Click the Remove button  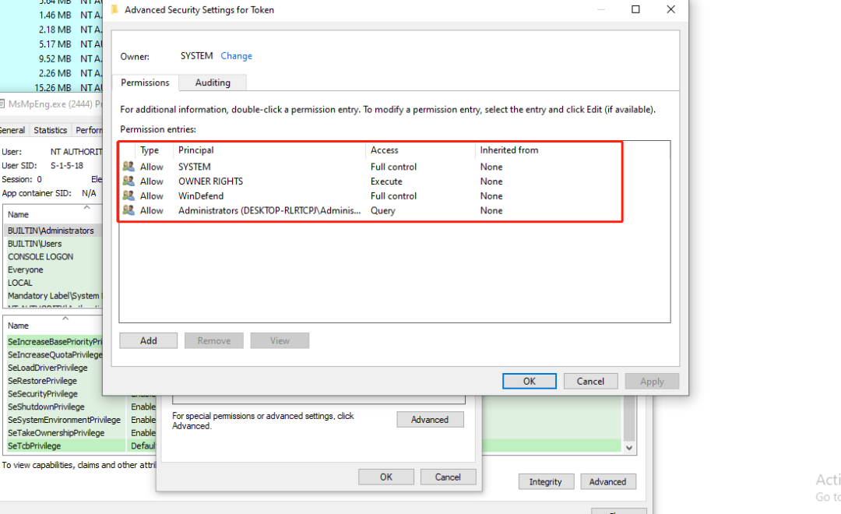[214, 340]
